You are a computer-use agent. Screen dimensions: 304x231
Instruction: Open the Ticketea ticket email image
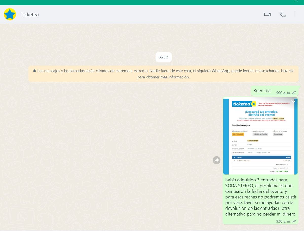pos(260,136)
